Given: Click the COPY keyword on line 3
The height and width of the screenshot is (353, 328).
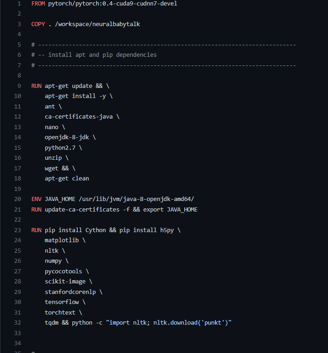Looking at the screenshot, I should 38,24.
